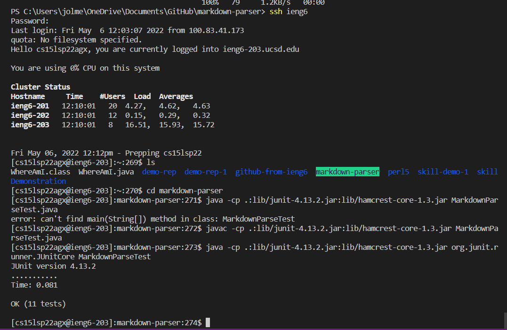Click the ieng6-201 hostname row
The height and width of the screenshot is (330, 507).
tap(30, 106)
